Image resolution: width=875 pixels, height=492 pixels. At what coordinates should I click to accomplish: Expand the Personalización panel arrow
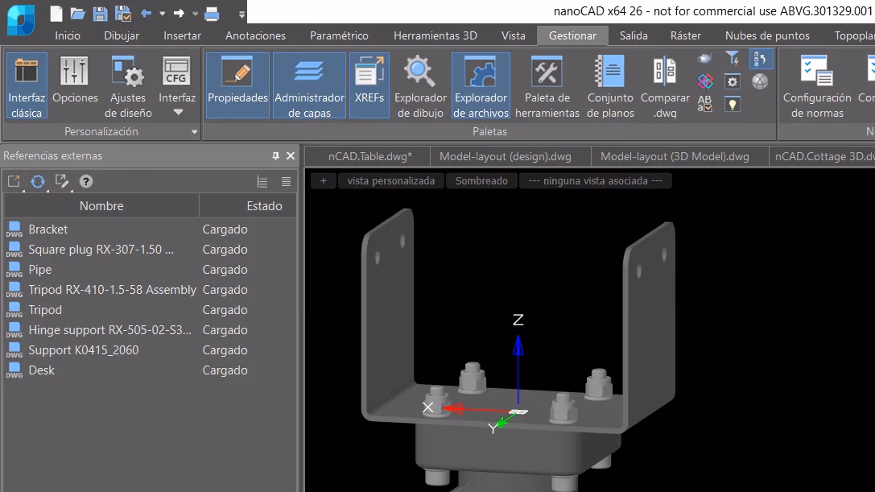coord(194,132)
